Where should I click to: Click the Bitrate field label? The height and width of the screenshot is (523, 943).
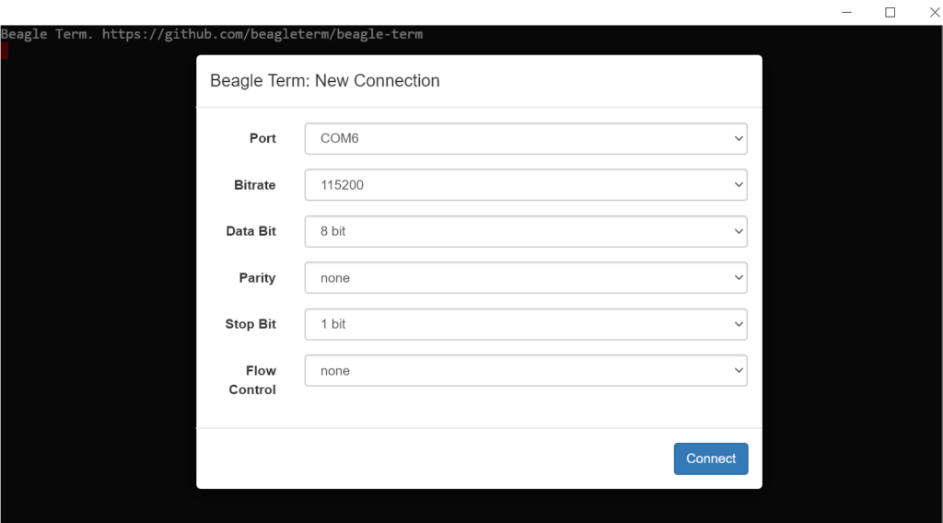pos(255,185)
